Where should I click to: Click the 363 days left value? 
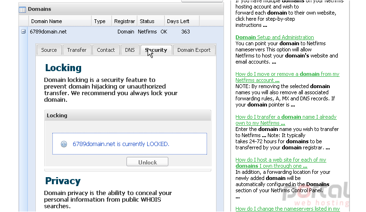(x=185, y=32)
